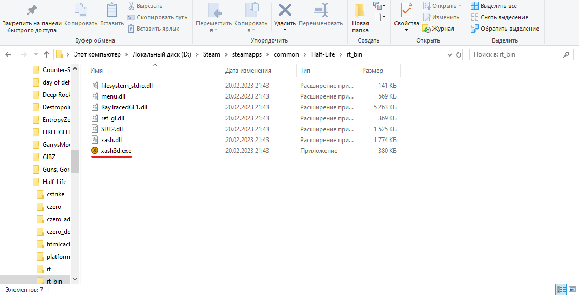The width and height of the screenshot is (579, 295).
Task: Click the Удалить delete icon
Action: coord(285,10)
